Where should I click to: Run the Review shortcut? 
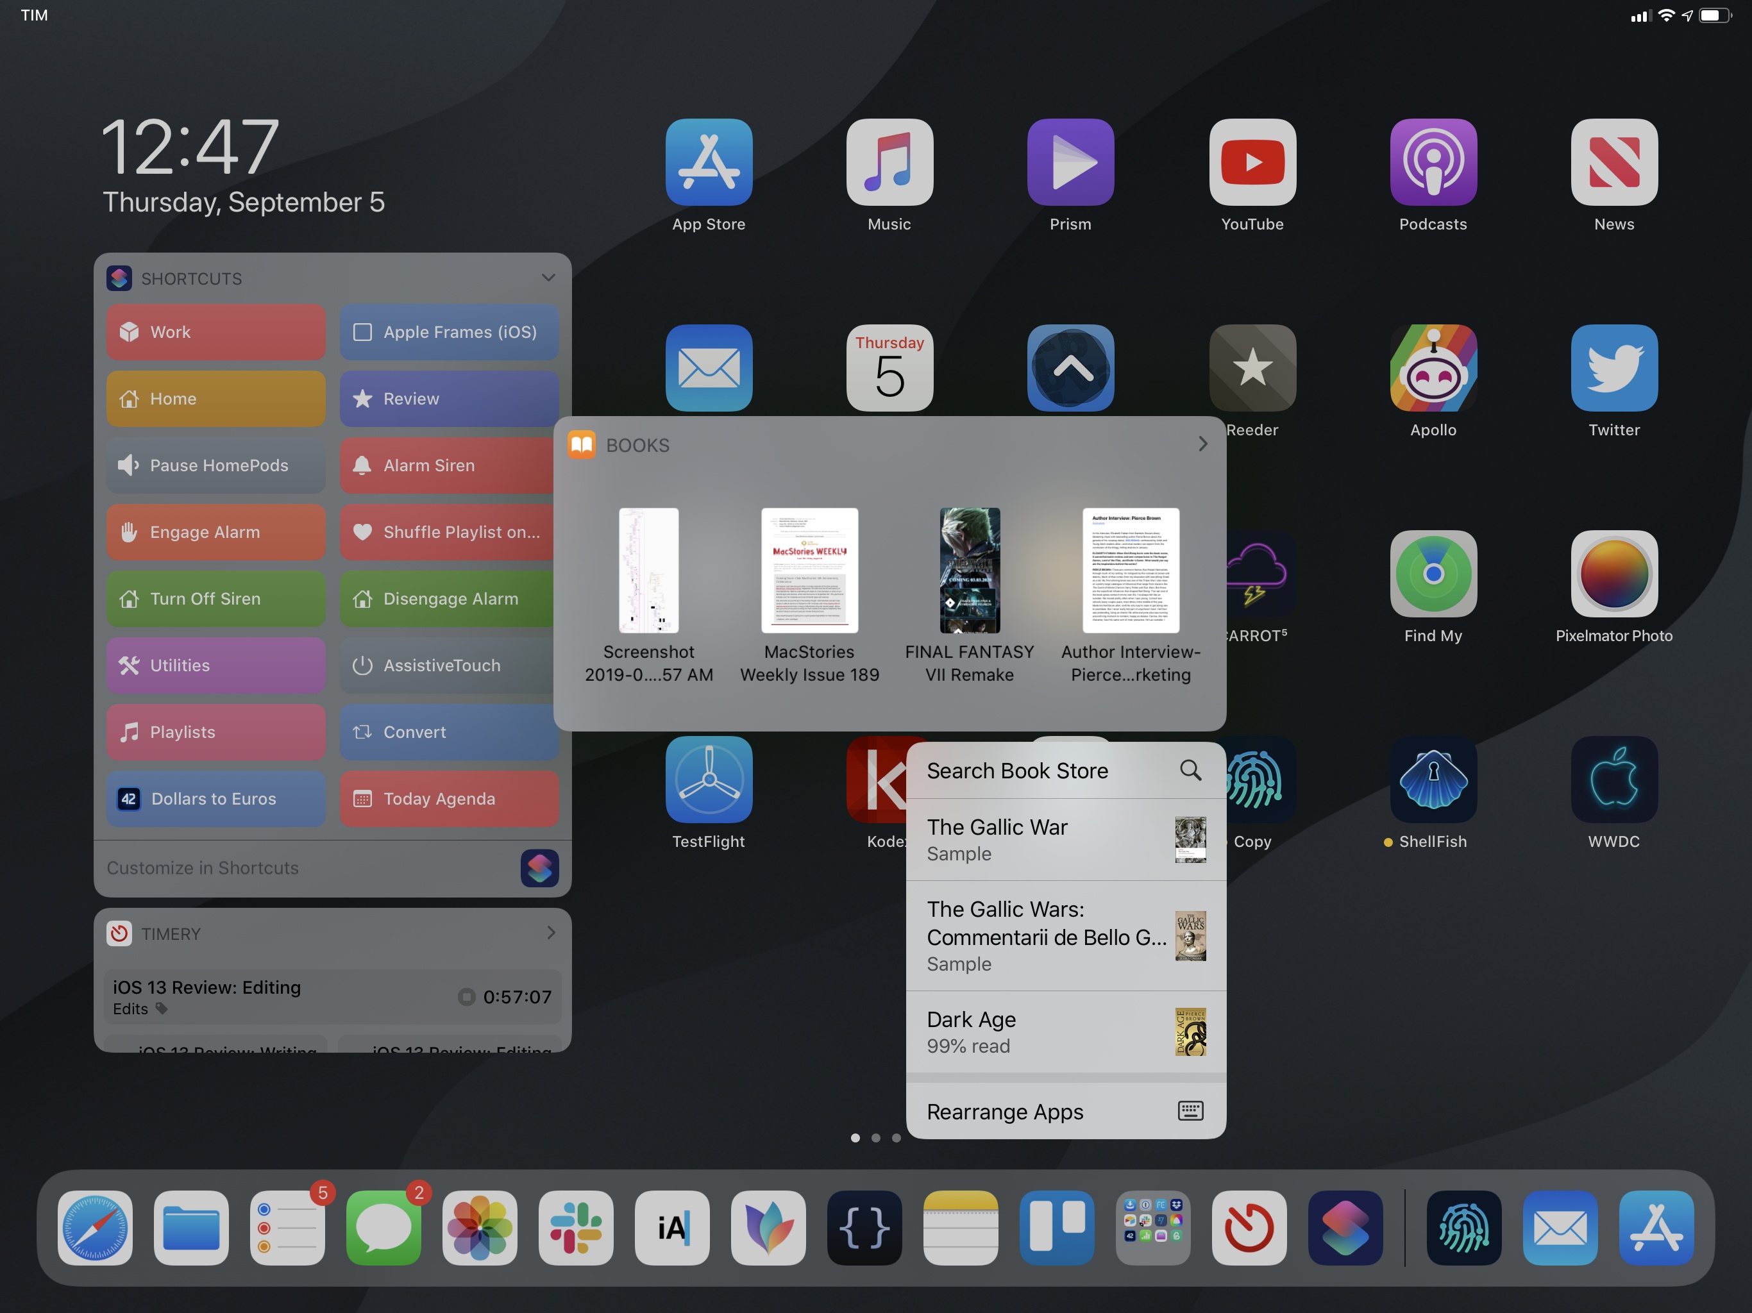[x=449, y=398]
